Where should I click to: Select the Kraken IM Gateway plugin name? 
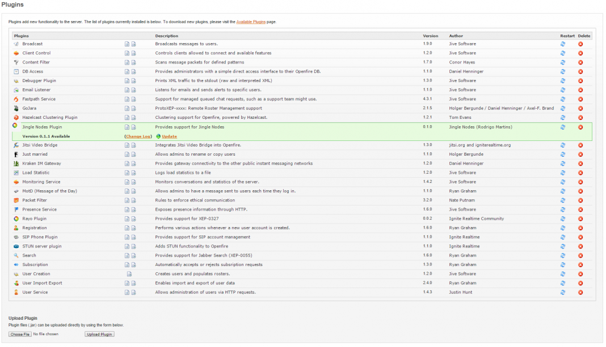[x=42, y=164]
